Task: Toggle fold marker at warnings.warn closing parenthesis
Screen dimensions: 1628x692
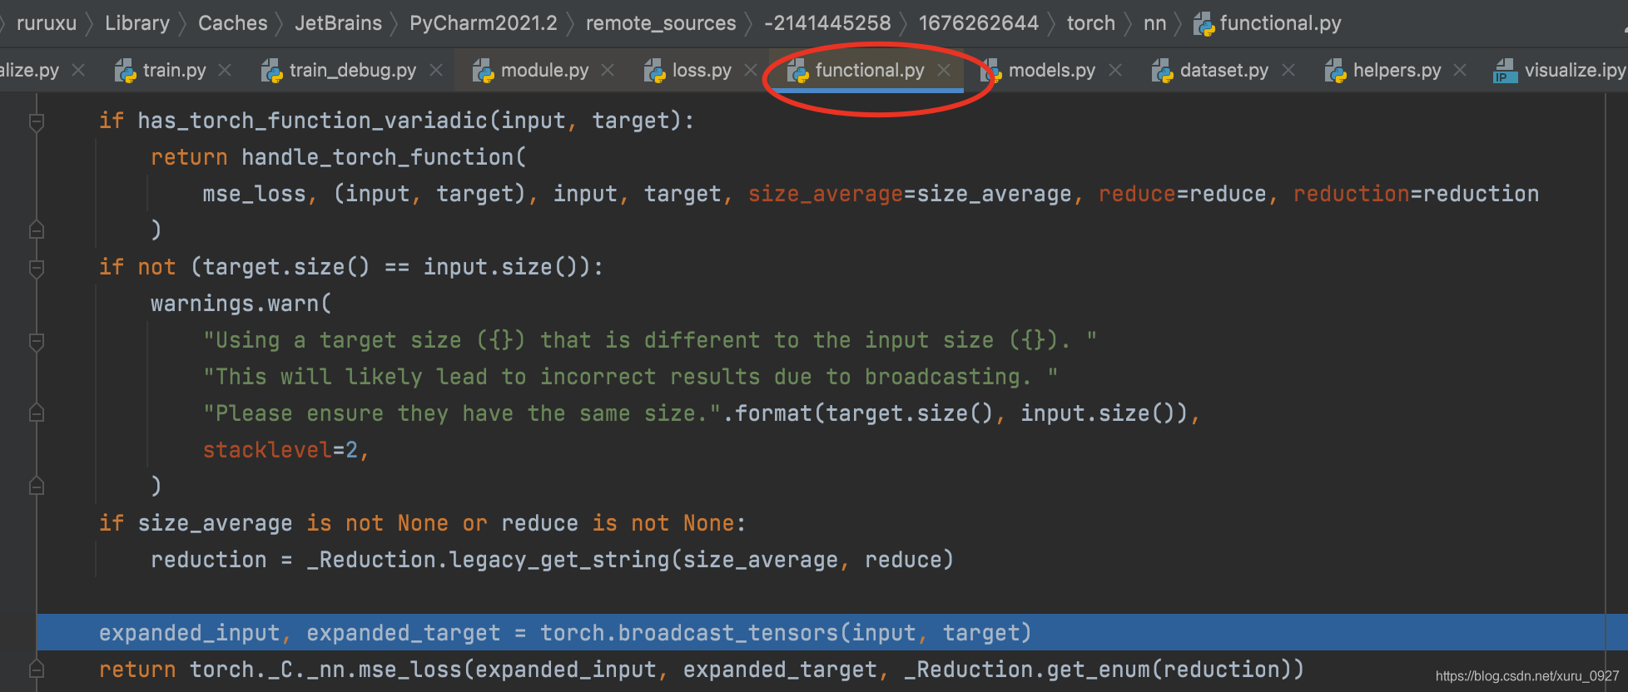Action: [37, 486]
